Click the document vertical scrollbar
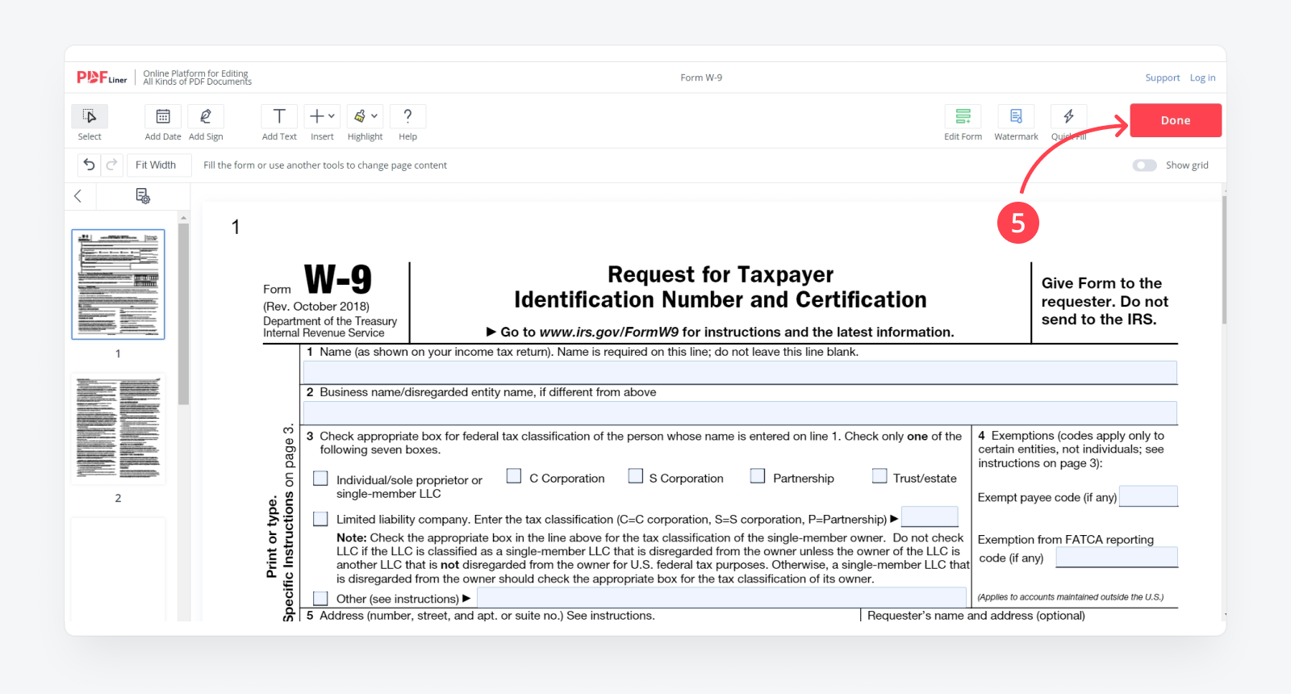Viewport: 1291px width, 694px height. 1224,258
